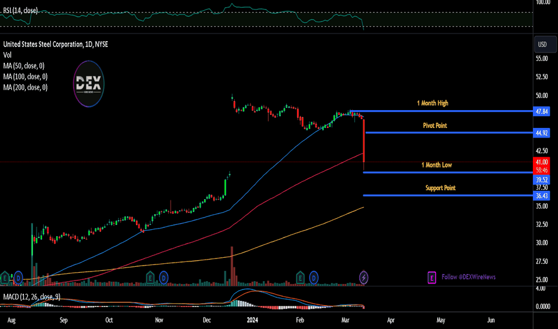Click the blue 44.92 price tag

[542, 133]
